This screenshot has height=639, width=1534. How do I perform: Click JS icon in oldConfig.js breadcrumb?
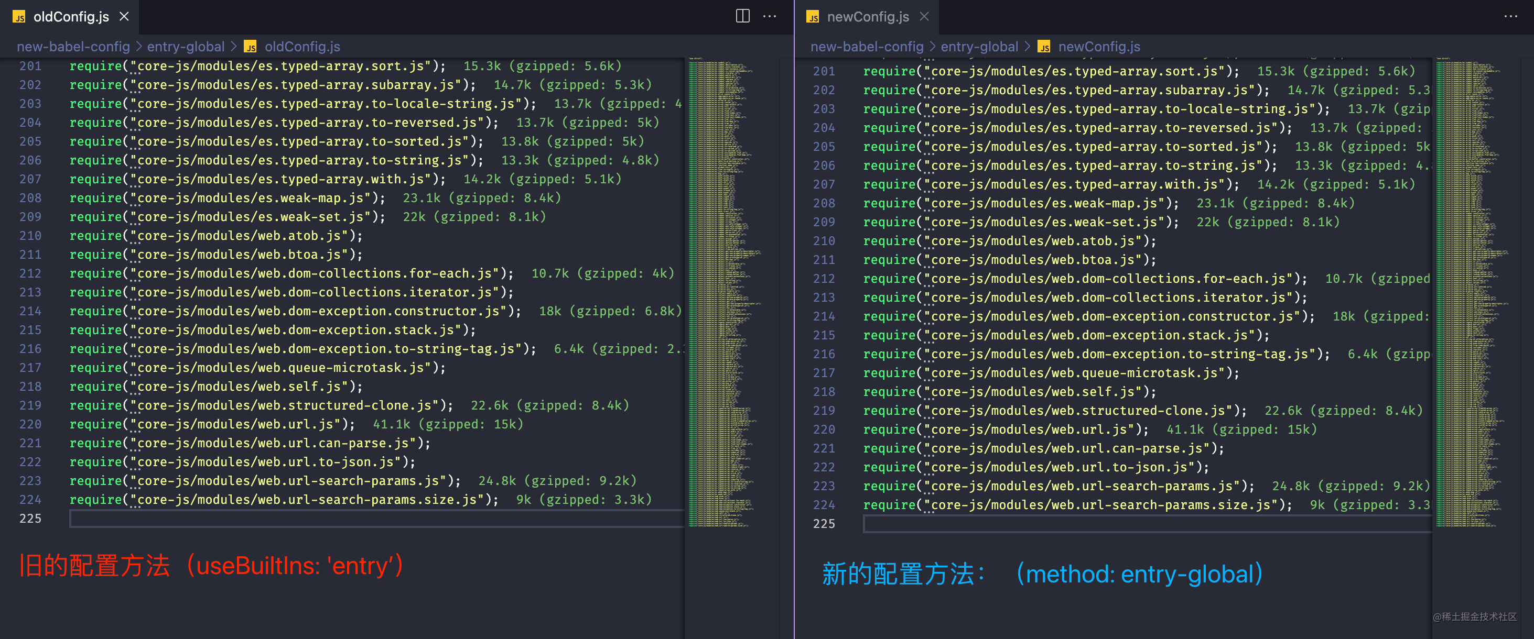tap(251, 47)
